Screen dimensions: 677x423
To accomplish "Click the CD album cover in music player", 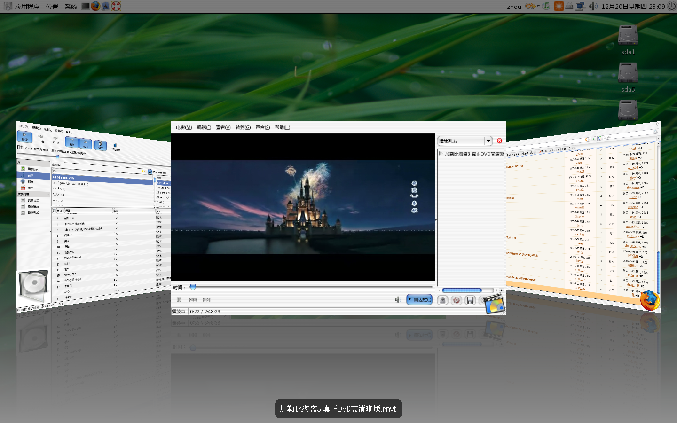I will point(33,287).
